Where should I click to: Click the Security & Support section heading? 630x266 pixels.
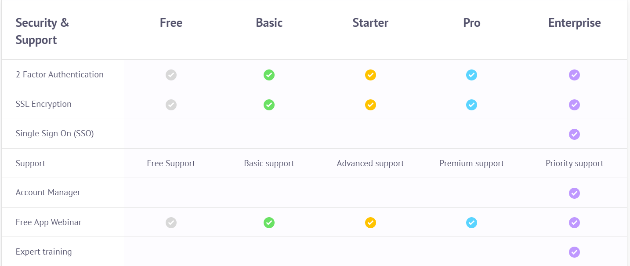pos(42,31)
